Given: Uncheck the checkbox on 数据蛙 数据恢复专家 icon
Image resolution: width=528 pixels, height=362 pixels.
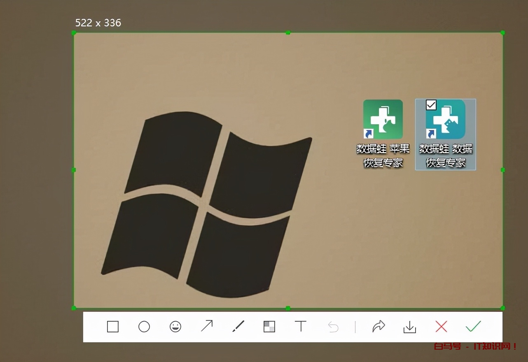Looking at the screenshot, I should click(x=431, y=105).
